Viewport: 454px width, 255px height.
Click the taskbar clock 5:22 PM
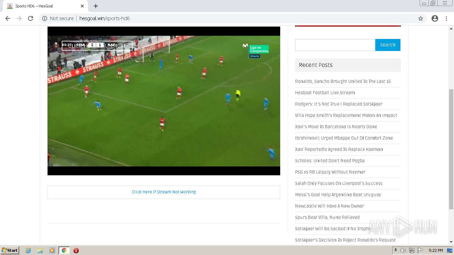(436, 250)
